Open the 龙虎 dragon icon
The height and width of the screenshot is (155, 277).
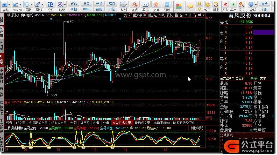point(135,4)
